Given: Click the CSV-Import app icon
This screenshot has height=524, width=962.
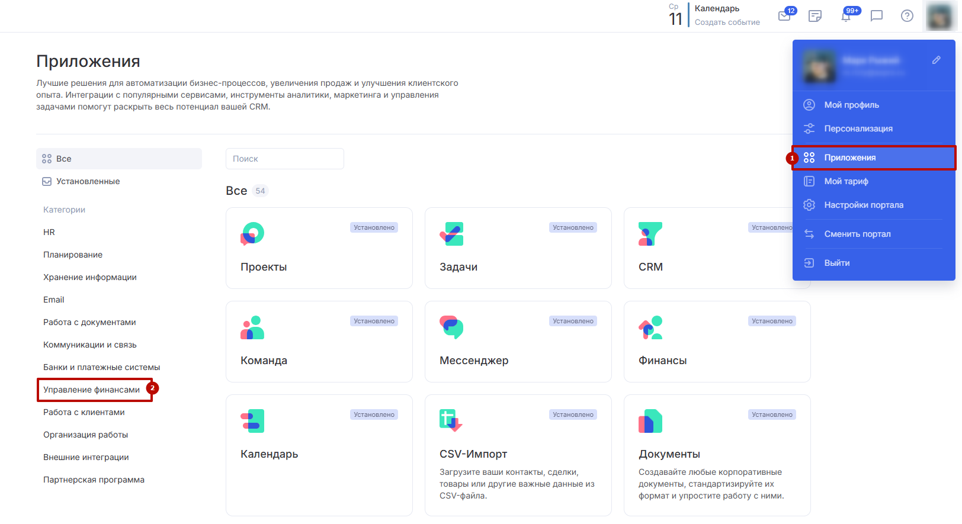Looking at the screenshot, I should click(451, 421).
